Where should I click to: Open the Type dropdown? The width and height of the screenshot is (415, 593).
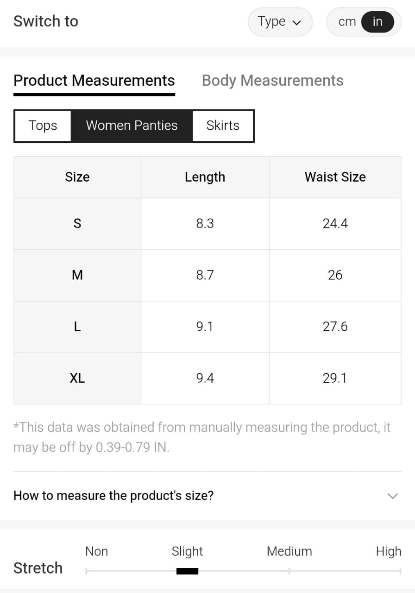[x=280, y=22]
